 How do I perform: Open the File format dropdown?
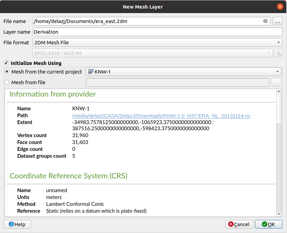[157, 43]
